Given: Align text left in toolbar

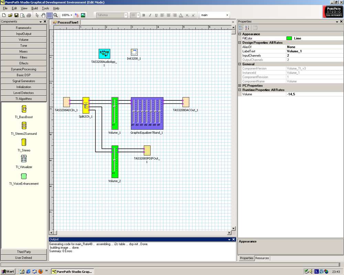Looking at the screenshot, I should pyautogui.click(x=162, y=15).
